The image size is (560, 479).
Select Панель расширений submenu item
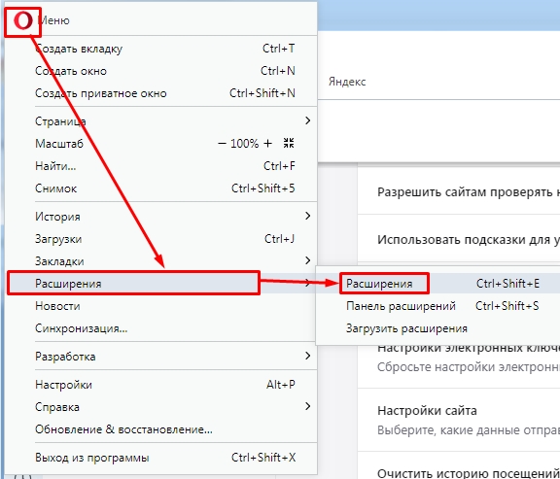click(x=438, y=306)
